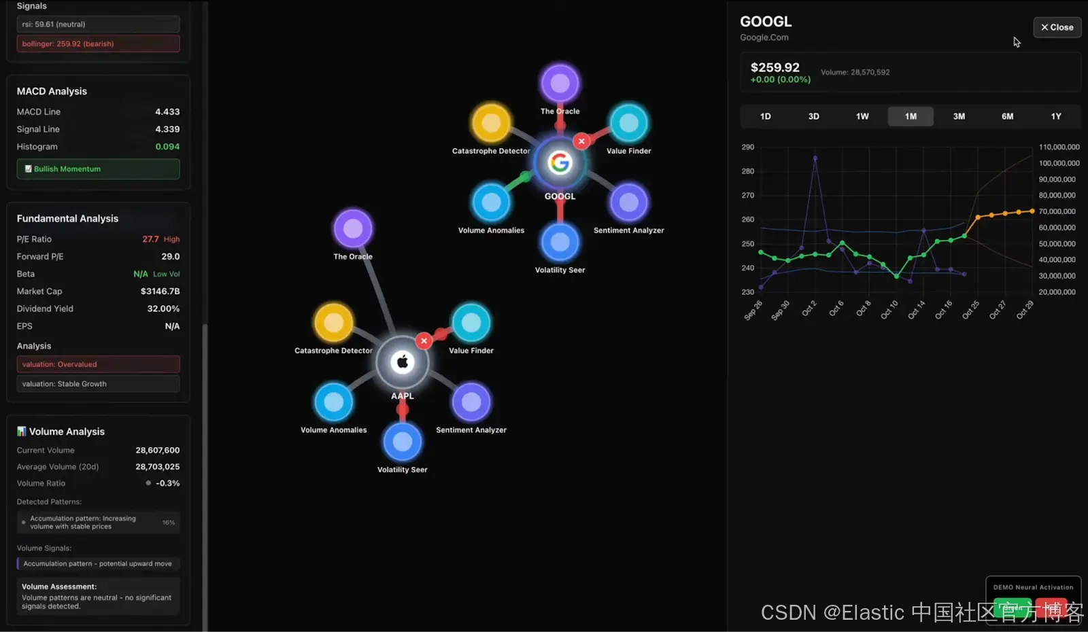Click the Bullish Momentum badge
The image size is (1088, 632).
(98, 169)
